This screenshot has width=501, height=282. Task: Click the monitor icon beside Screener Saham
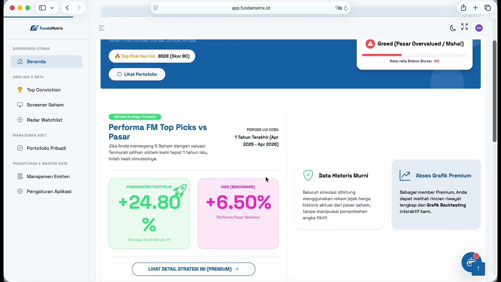(20, 105)
